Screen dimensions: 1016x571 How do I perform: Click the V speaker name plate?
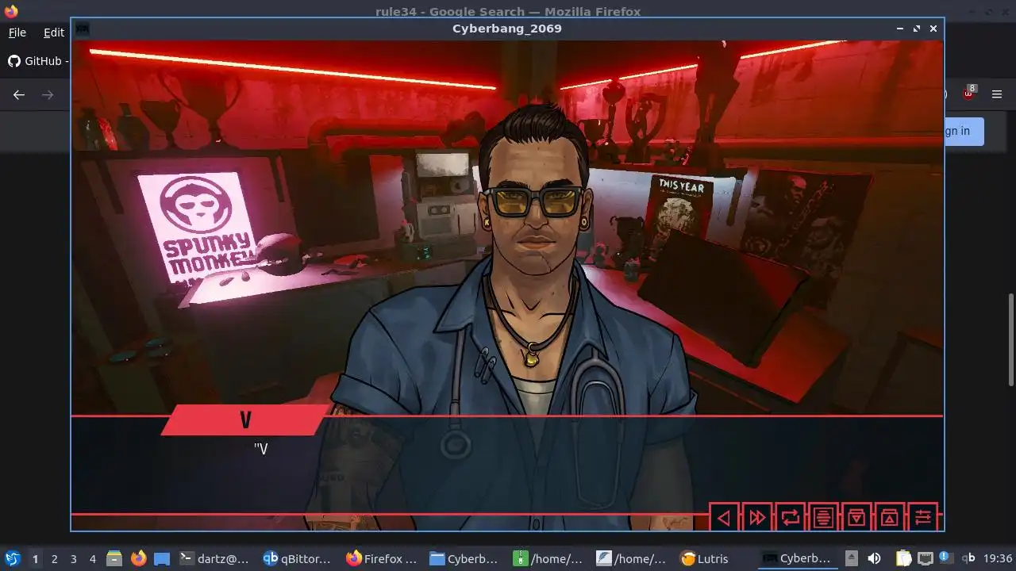coord(245,420)
